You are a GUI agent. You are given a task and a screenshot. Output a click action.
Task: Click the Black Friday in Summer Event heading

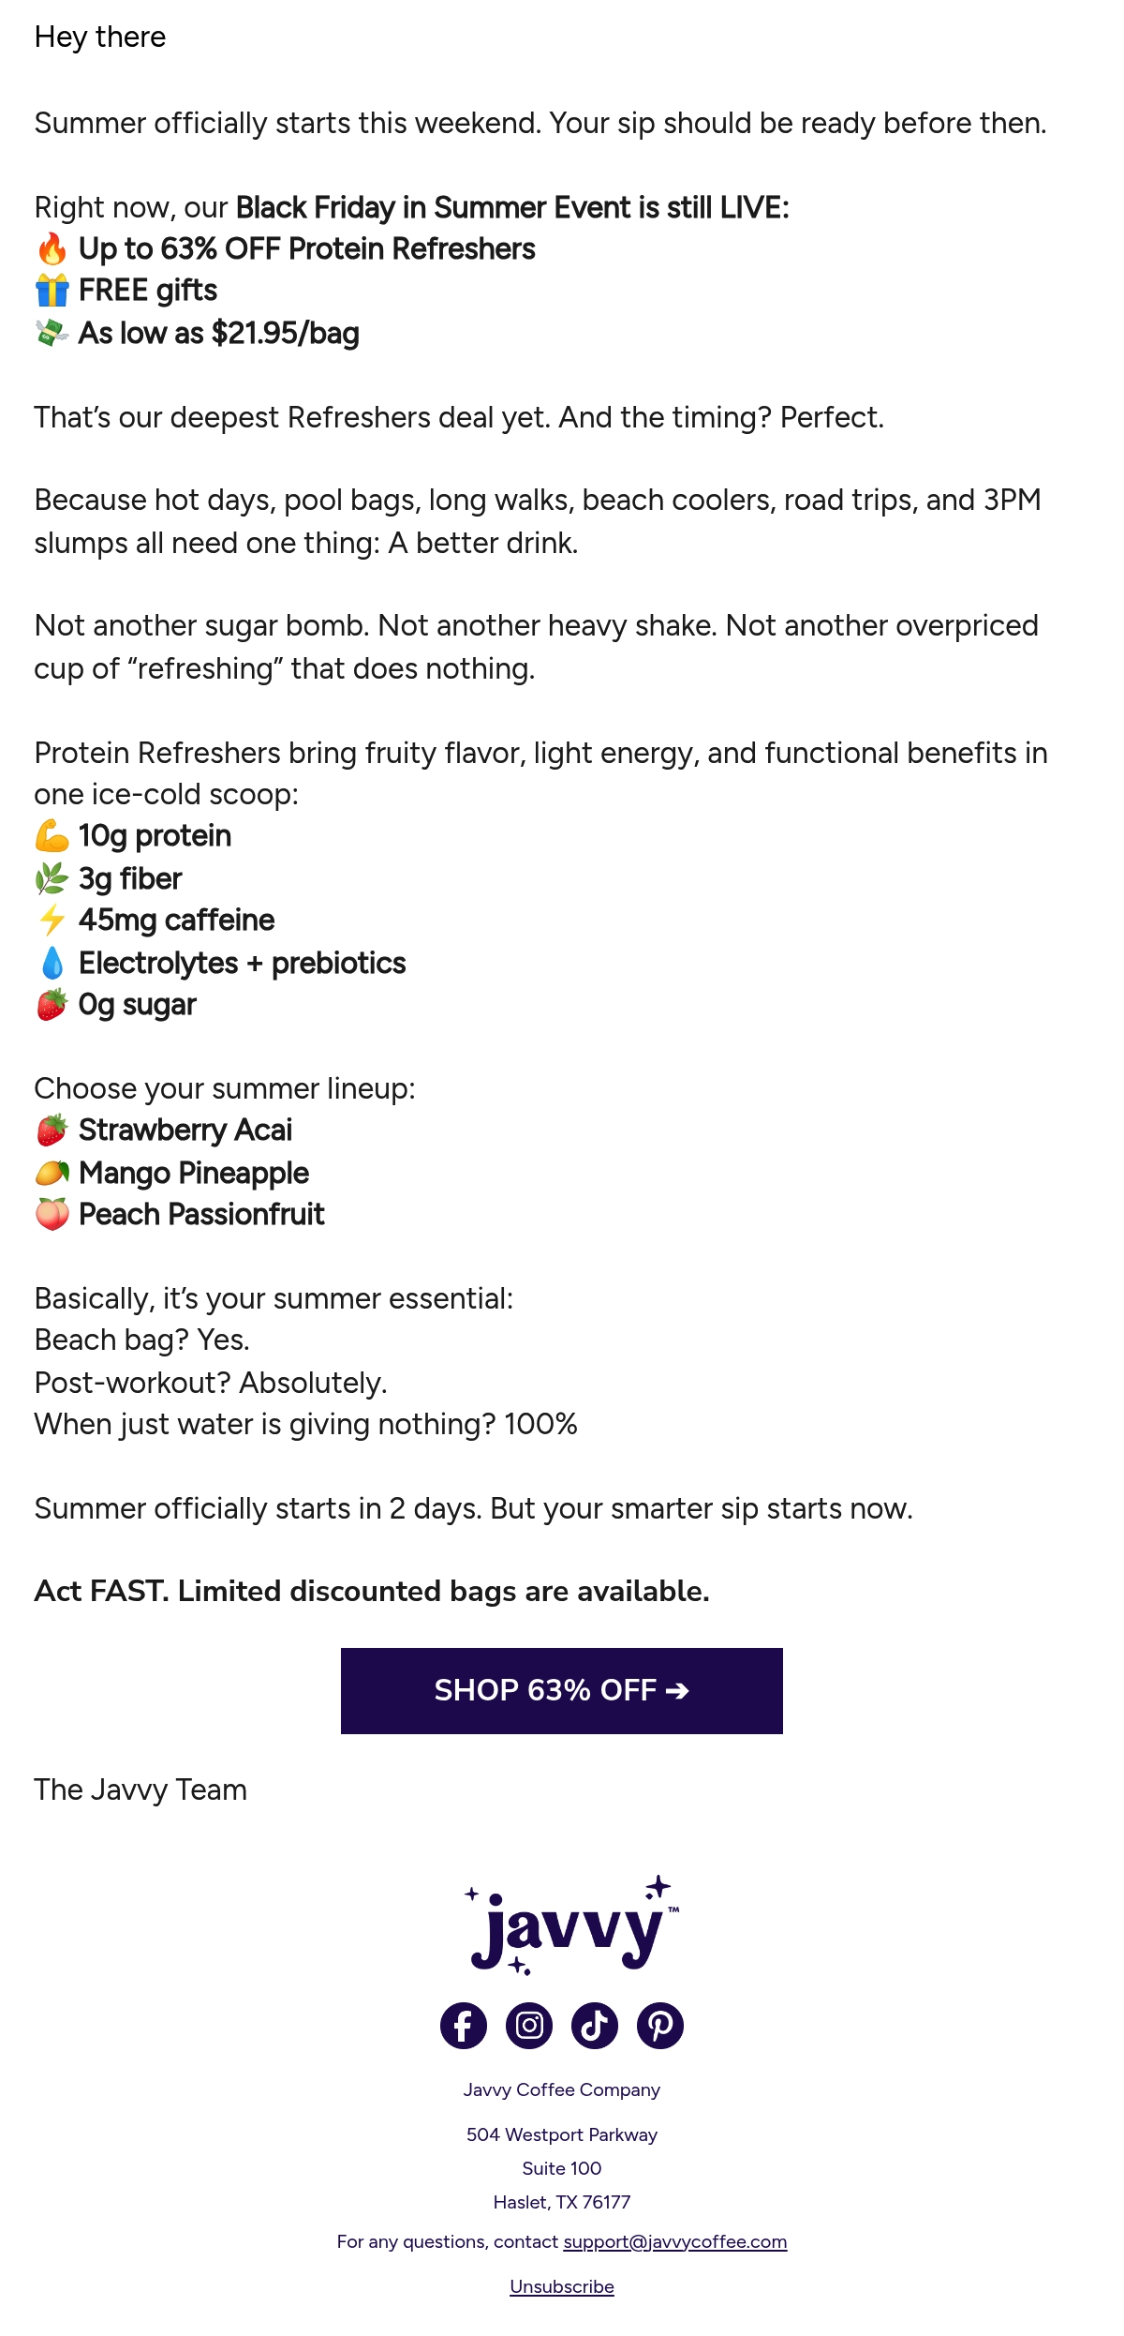click(x=513, y=207)
